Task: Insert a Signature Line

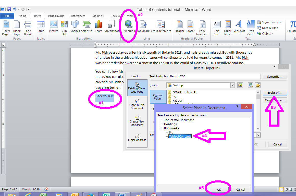Action: pos(270,22)
